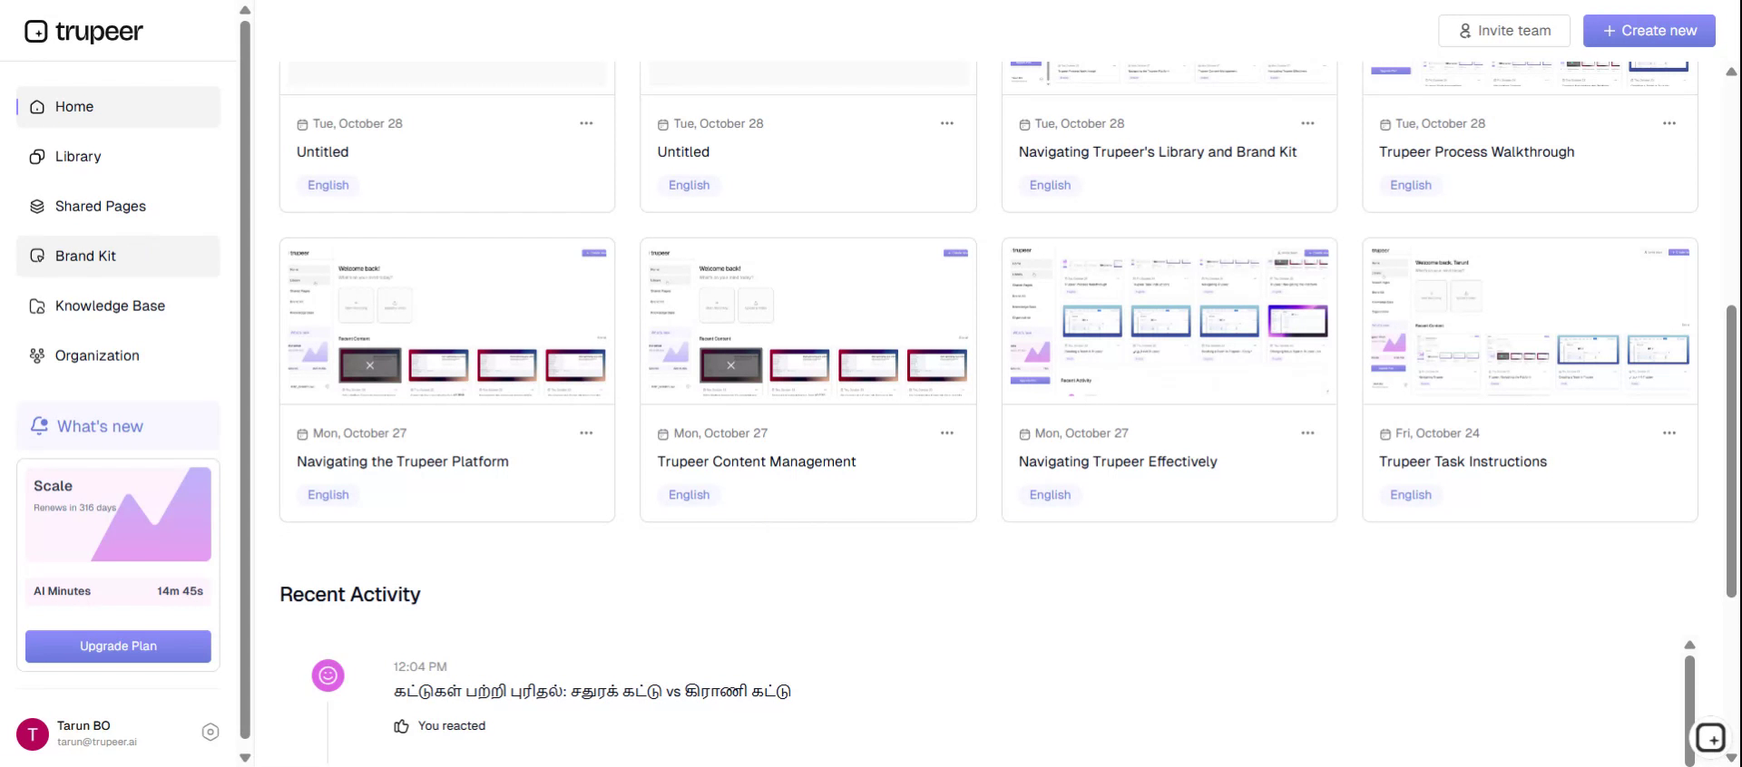Click tarun@trupeer.ai email text

point(97,743)
